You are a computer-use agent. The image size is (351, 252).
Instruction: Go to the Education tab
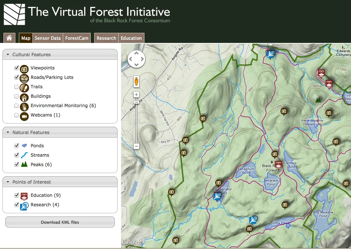tap(131, 38)
